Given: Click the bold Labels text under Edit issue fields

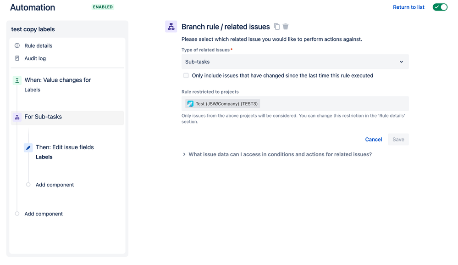Looking at the screenshot, I should (44, 157).
